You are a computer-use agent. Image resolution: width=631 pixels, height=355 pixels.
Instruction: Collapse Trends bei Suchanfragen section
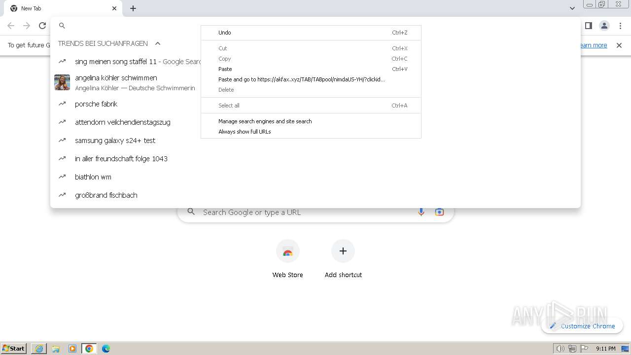coord(158,43)
